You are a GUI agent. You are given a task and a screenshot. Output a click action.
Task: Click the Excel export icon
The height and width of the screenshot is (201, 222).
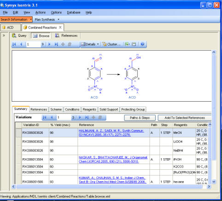(x=127, y=44)
